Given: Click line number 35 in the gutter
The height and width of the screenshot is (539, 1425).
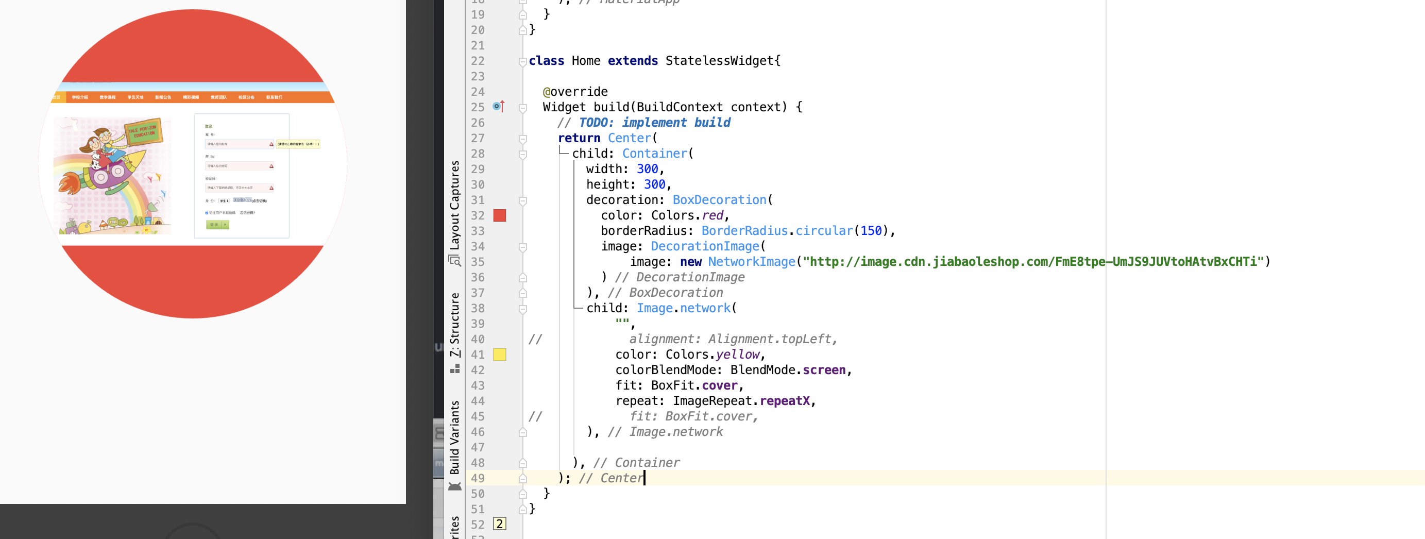Looking at the screenshot, I should point(478,262).
